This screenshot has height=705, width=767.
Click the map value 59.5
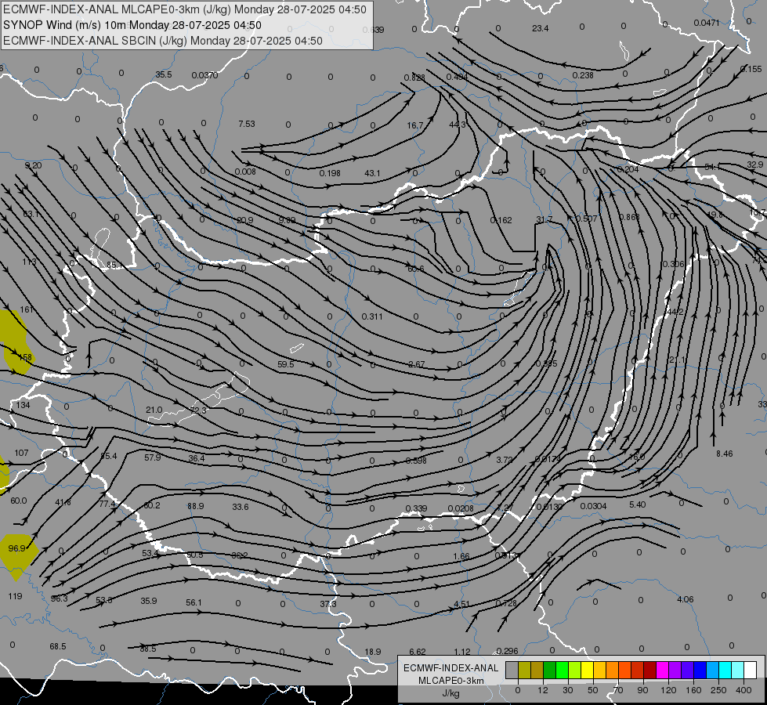coord(286,364)
